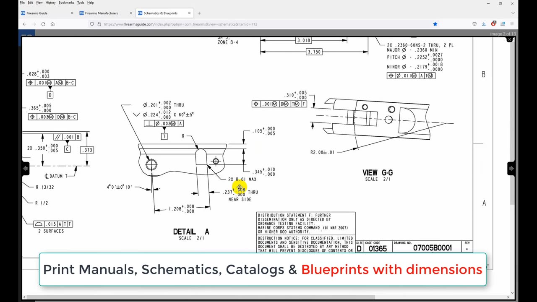Click the 'R2.00±.01' radius callout
Image resolution: width=537 pixels, height=302 pixels.
pos(322,152)
